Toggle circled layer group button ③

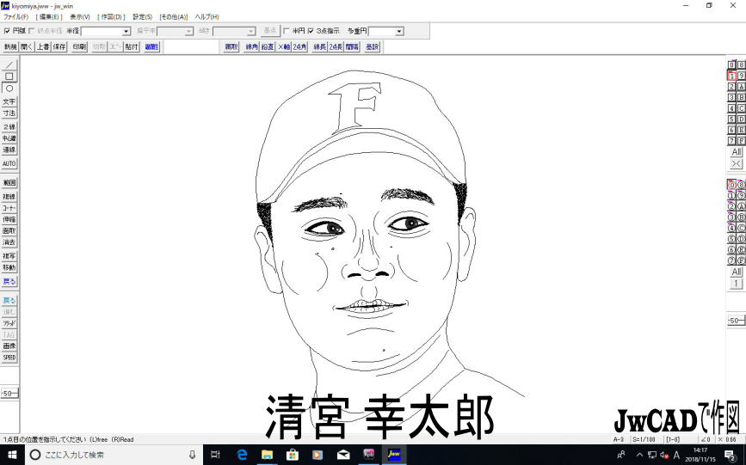click(x=731, y=217)
